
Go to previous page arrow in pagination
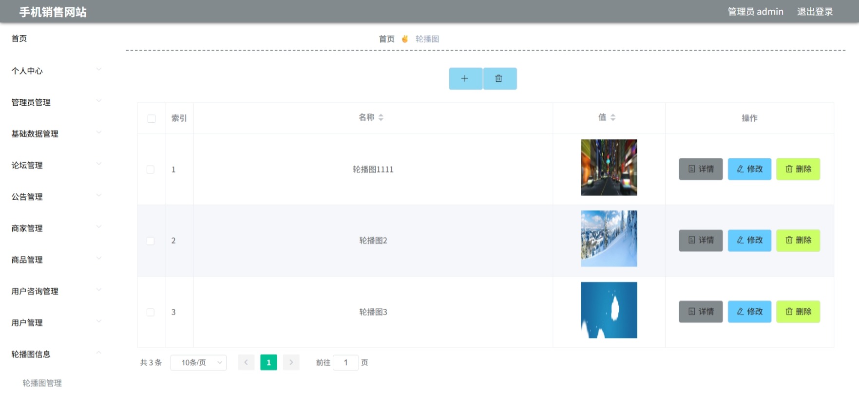pyautogui.click(x=246, y=362)
